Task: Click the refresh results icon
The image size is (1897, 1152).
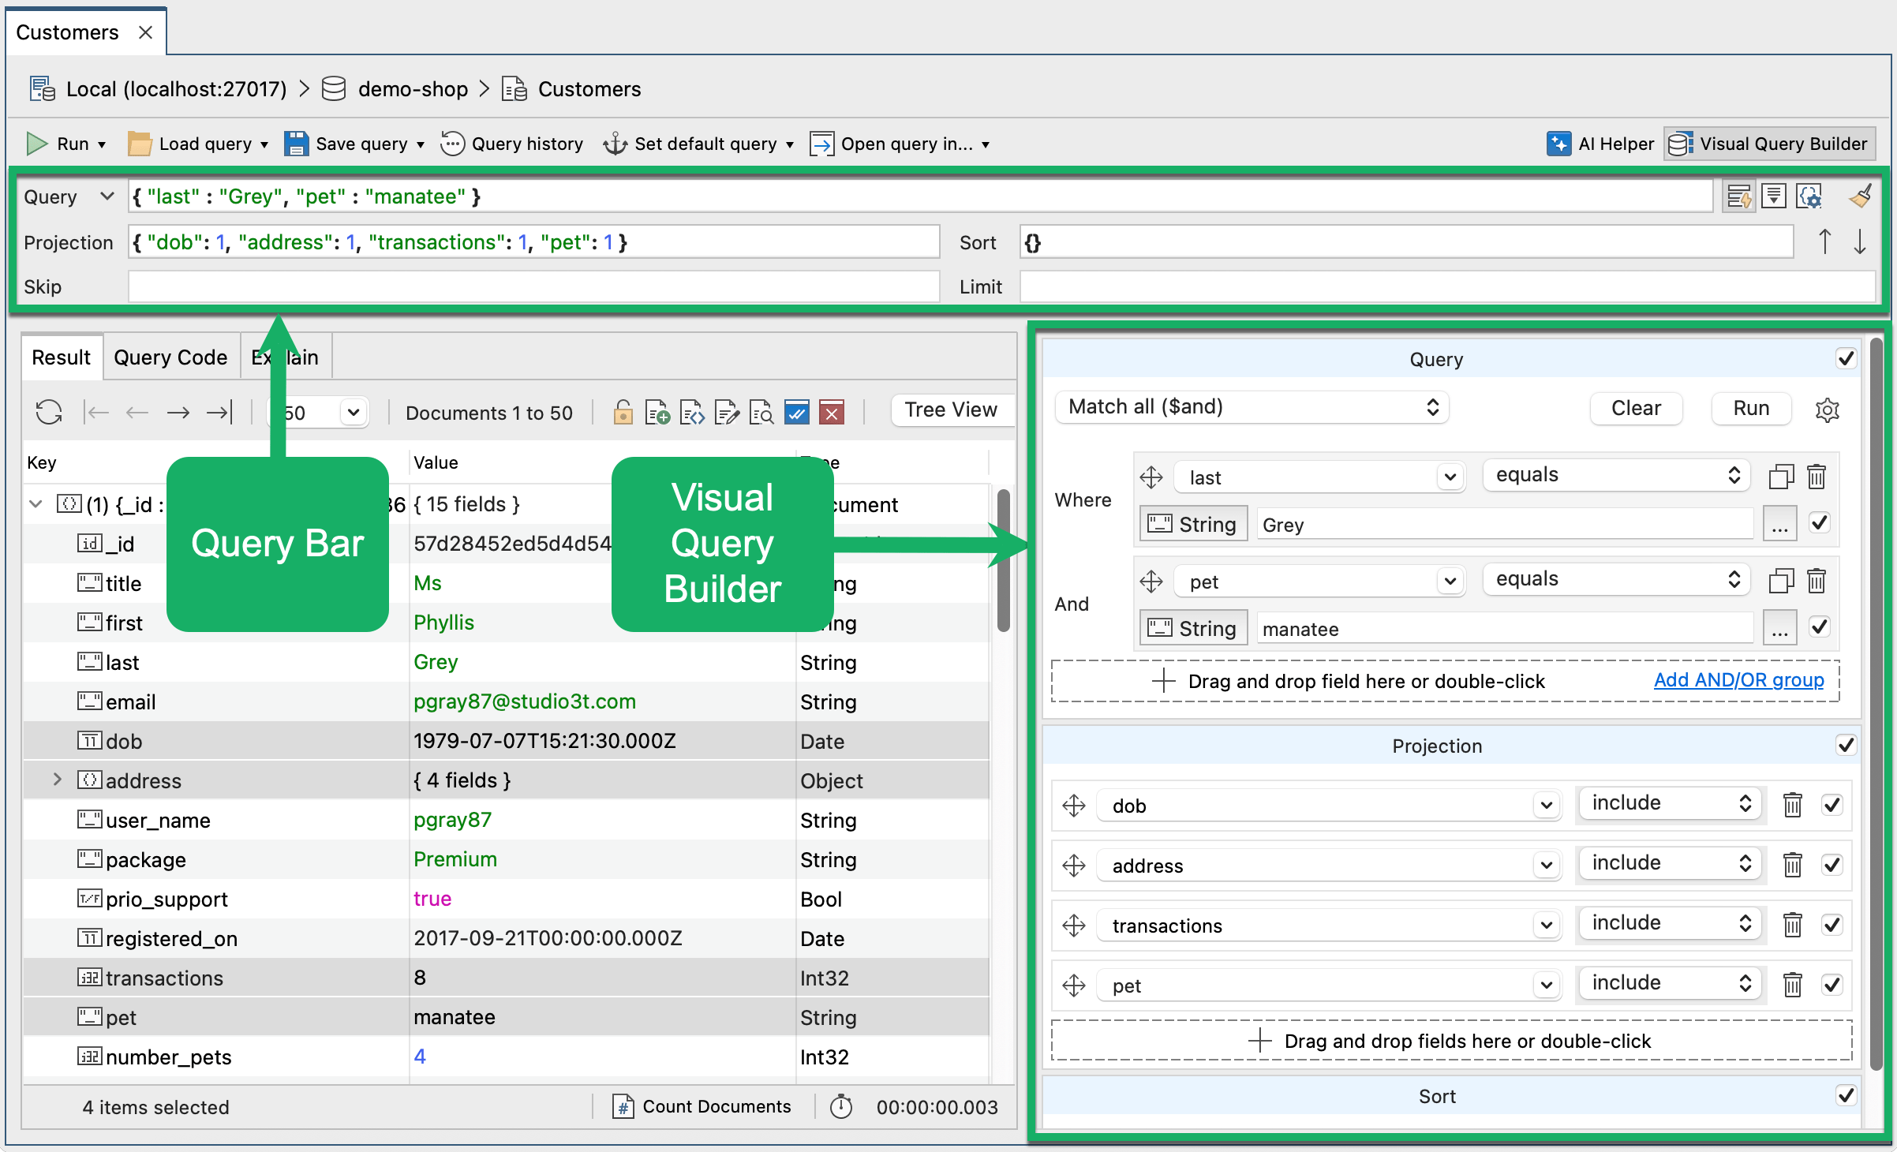Action: [x=49, y=412]
